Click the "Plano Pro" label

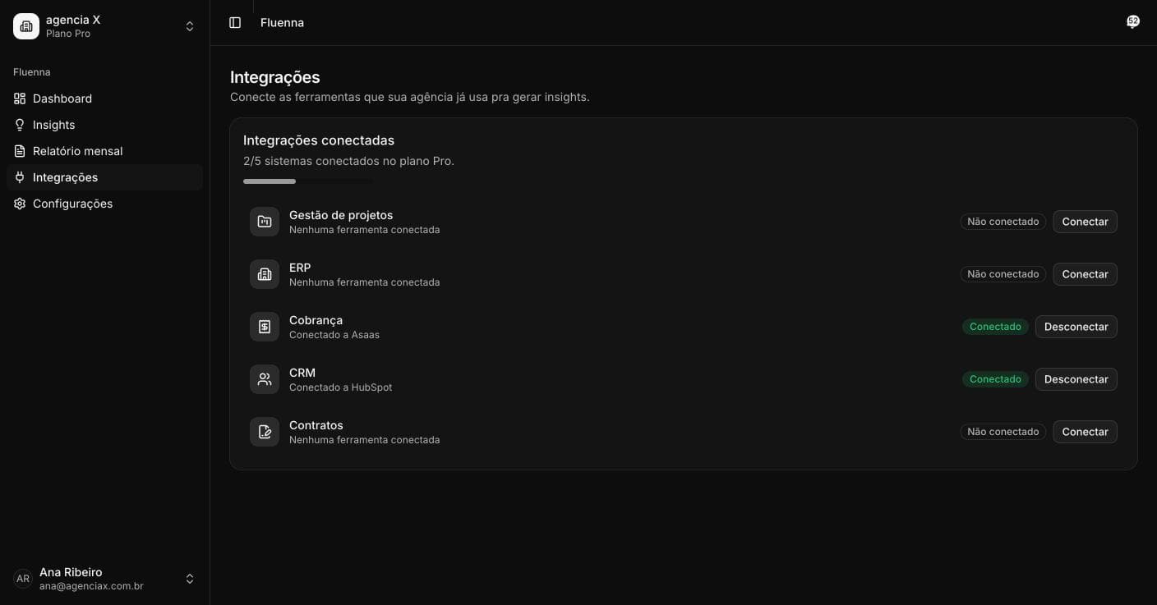coord(68,34)
